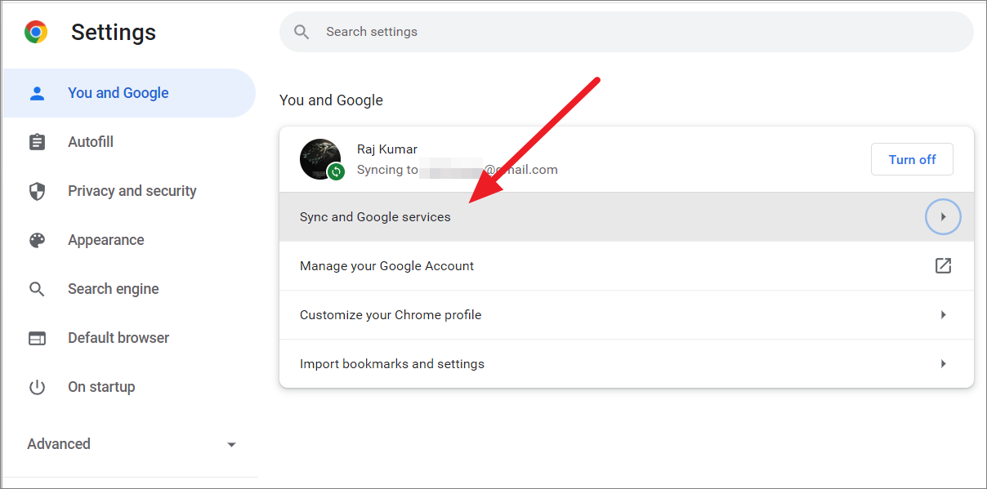The image size is (987, 489).
Task: Click the Search settings input field
Action: tap(627, 32)
